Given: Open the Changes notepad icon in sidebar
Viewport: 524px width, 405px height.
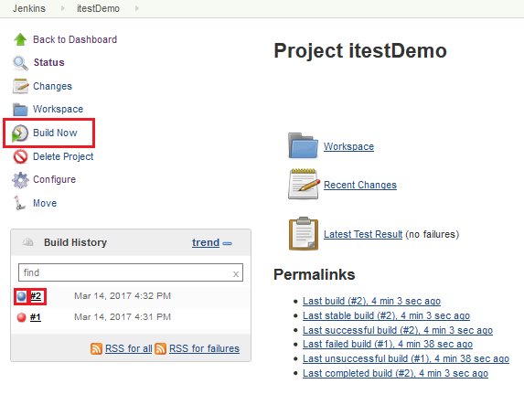Looking at the screenshot, I should (20, 86).
